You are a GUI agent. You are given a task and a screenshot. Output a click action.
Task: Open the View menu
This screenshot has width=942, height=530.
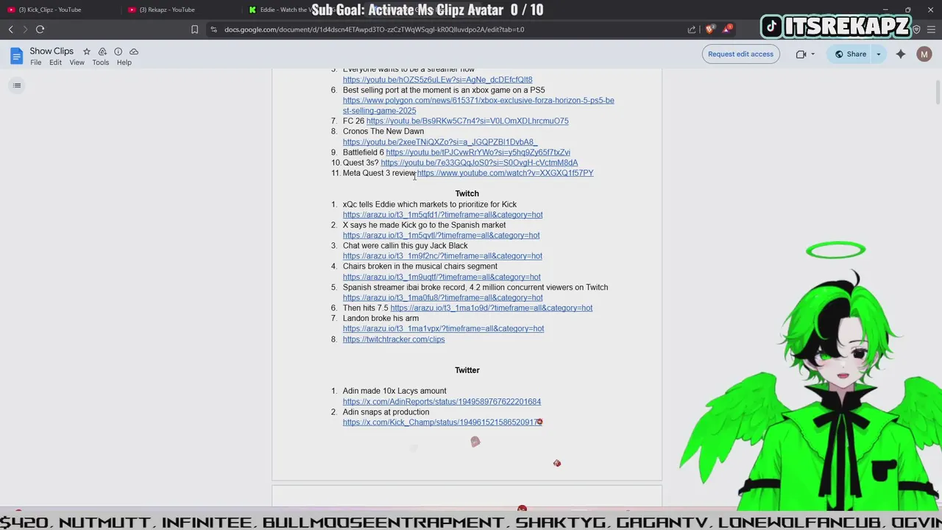[77, 63]
